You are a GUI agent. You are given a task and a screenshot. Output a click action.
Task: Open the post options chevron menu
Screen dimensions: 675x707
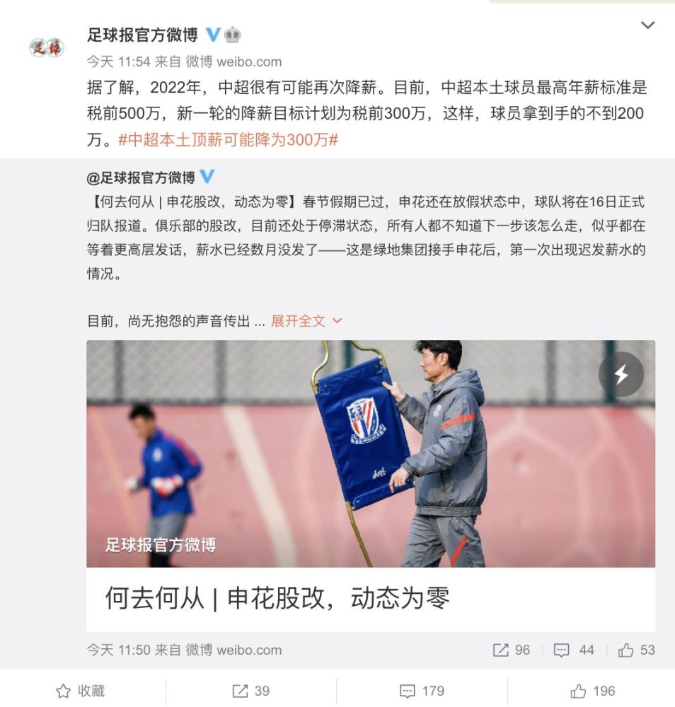pyautogui.click(x=647, y=25)
